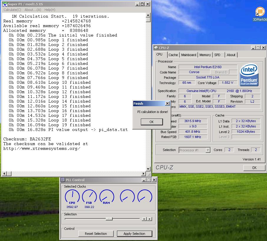
Task: Click the Selection slider thumb in PLL Control
Action: (x=109, y=219)
